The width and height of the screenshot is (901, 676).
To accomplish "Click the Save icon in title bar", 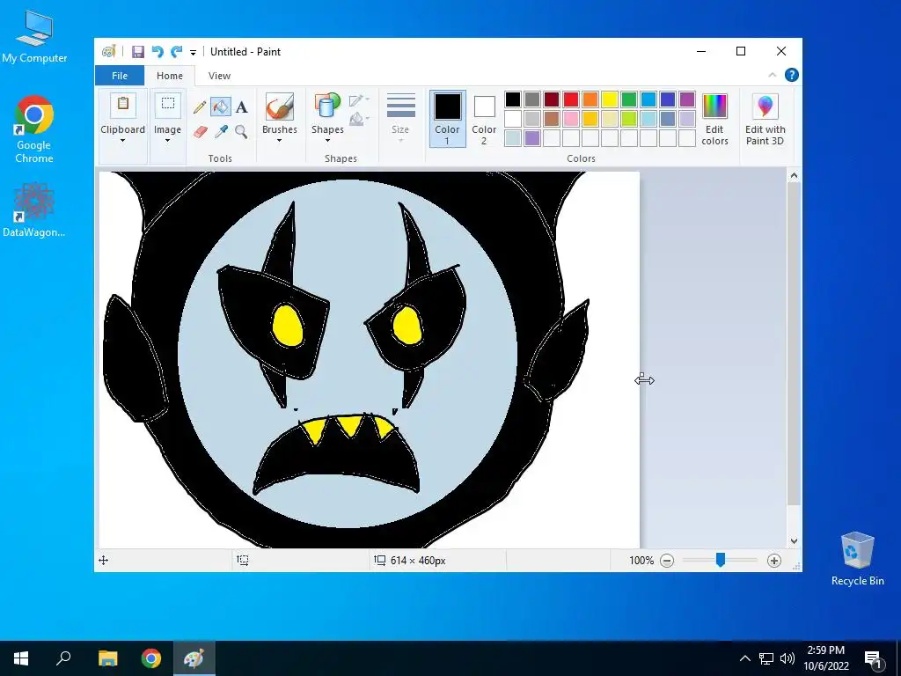I will [138, 52].
